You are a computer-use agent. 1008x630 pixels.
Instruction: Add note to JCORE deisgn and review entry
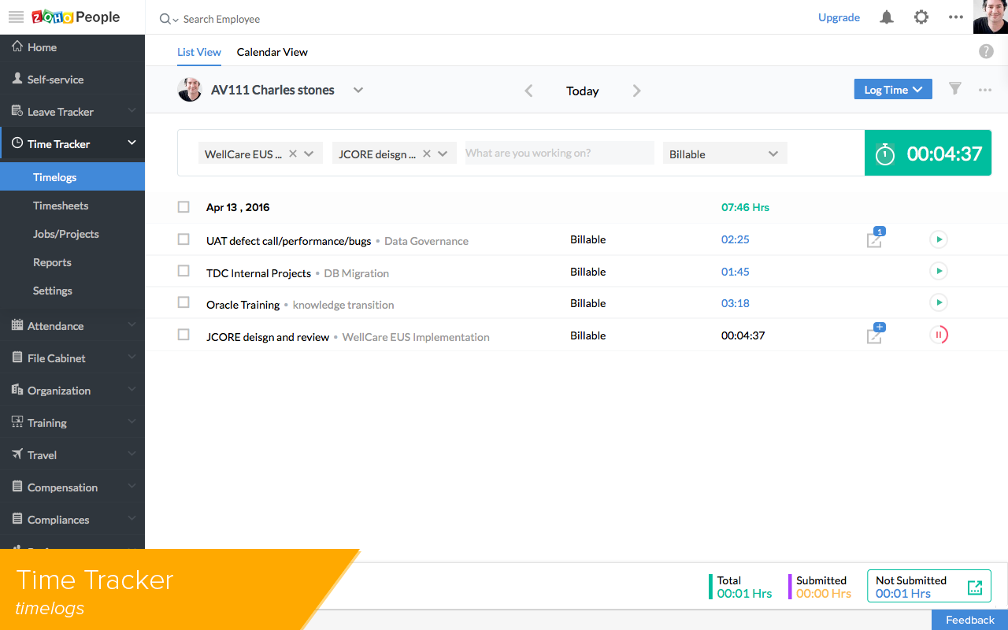(875, 334)
